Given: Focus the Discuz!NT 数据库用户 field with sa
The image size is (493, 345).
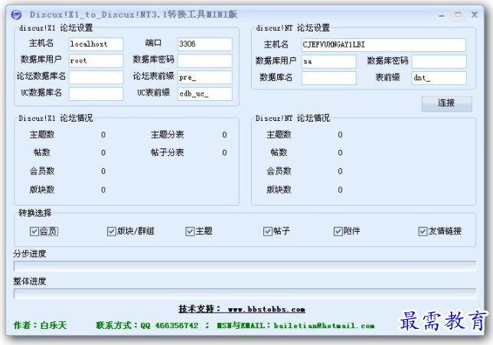Looking at the screenshot, I should tap(329, 62).
